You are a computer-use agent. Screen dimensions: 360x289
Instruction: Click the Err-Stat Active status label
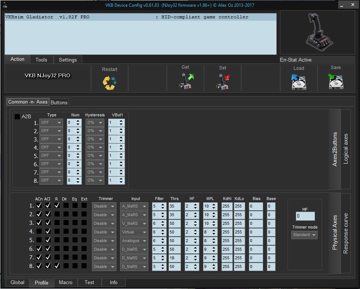(296, 60)
